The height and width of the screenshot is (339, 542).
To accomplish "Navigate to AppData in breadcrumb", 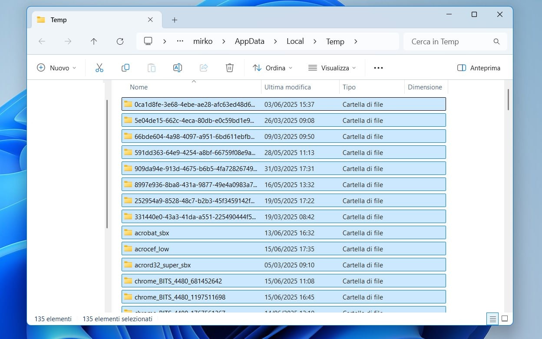I will (x=249, y=41).
